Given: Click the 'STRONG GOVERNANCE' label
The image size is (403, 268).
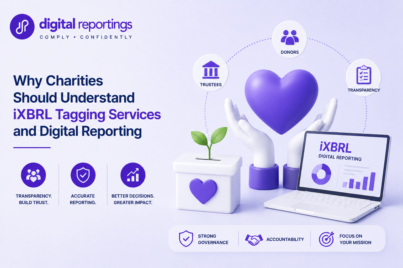Looking at the screenshot, I should point(213,239).
